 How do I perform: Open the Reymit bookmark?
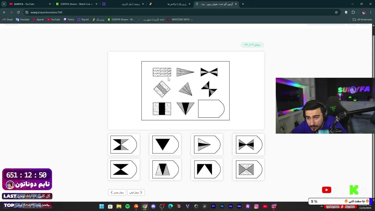[83, 20]
